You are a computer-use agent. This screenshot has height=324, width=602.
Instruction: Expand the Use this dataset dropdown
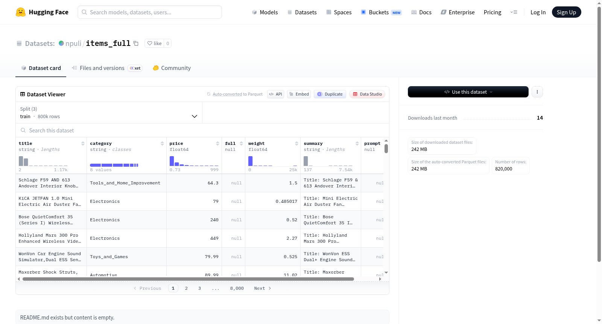[x=468, y=92]
